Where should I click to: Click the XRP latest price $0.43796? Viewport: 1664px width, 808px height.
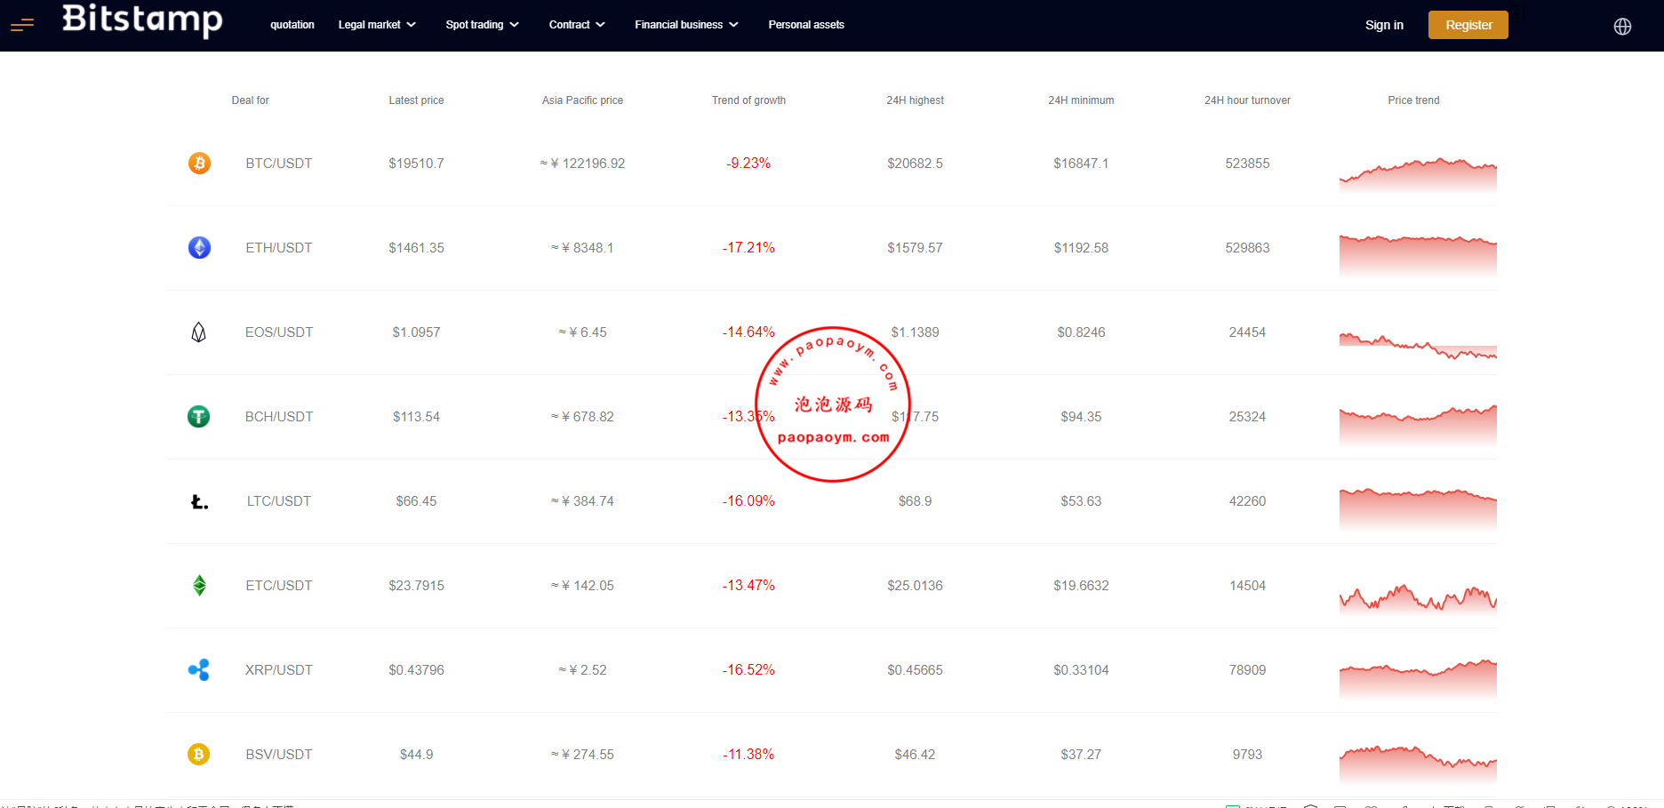point(416,670)
